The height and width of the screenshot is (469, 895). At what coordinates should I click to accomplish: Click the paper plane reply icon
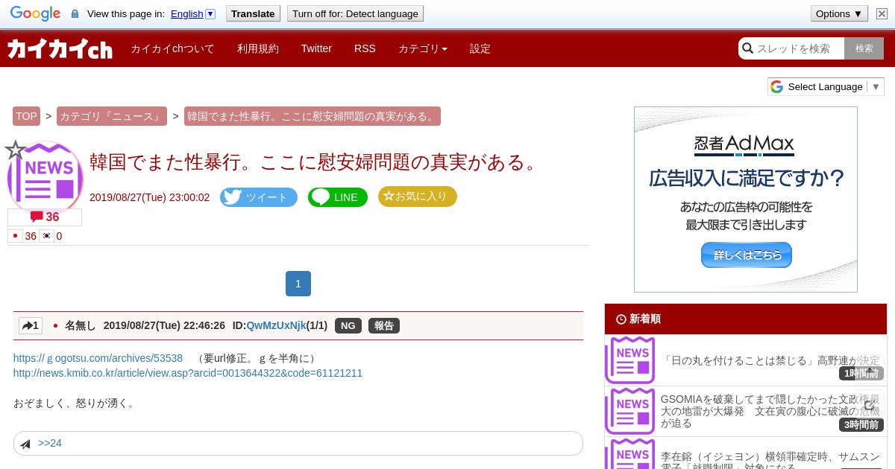(x=25, y=444)
